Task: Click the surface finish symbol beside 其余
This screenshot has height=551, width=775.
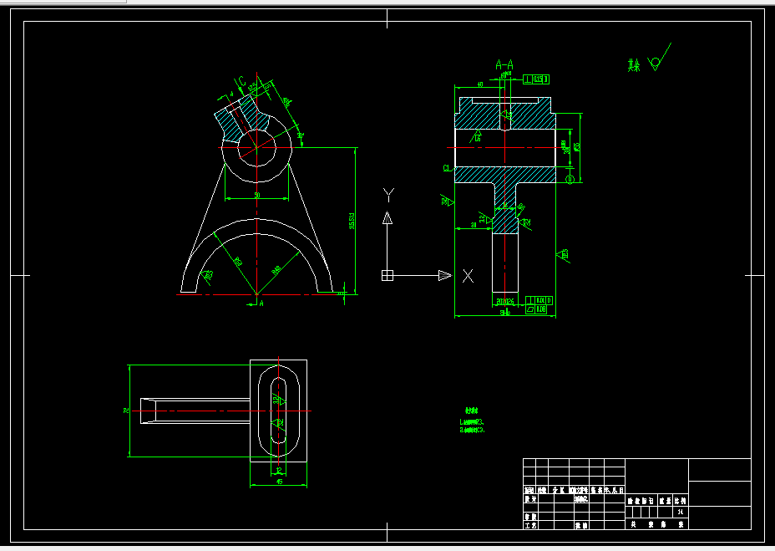Action: pyautogui.click(x=660, y=58)
